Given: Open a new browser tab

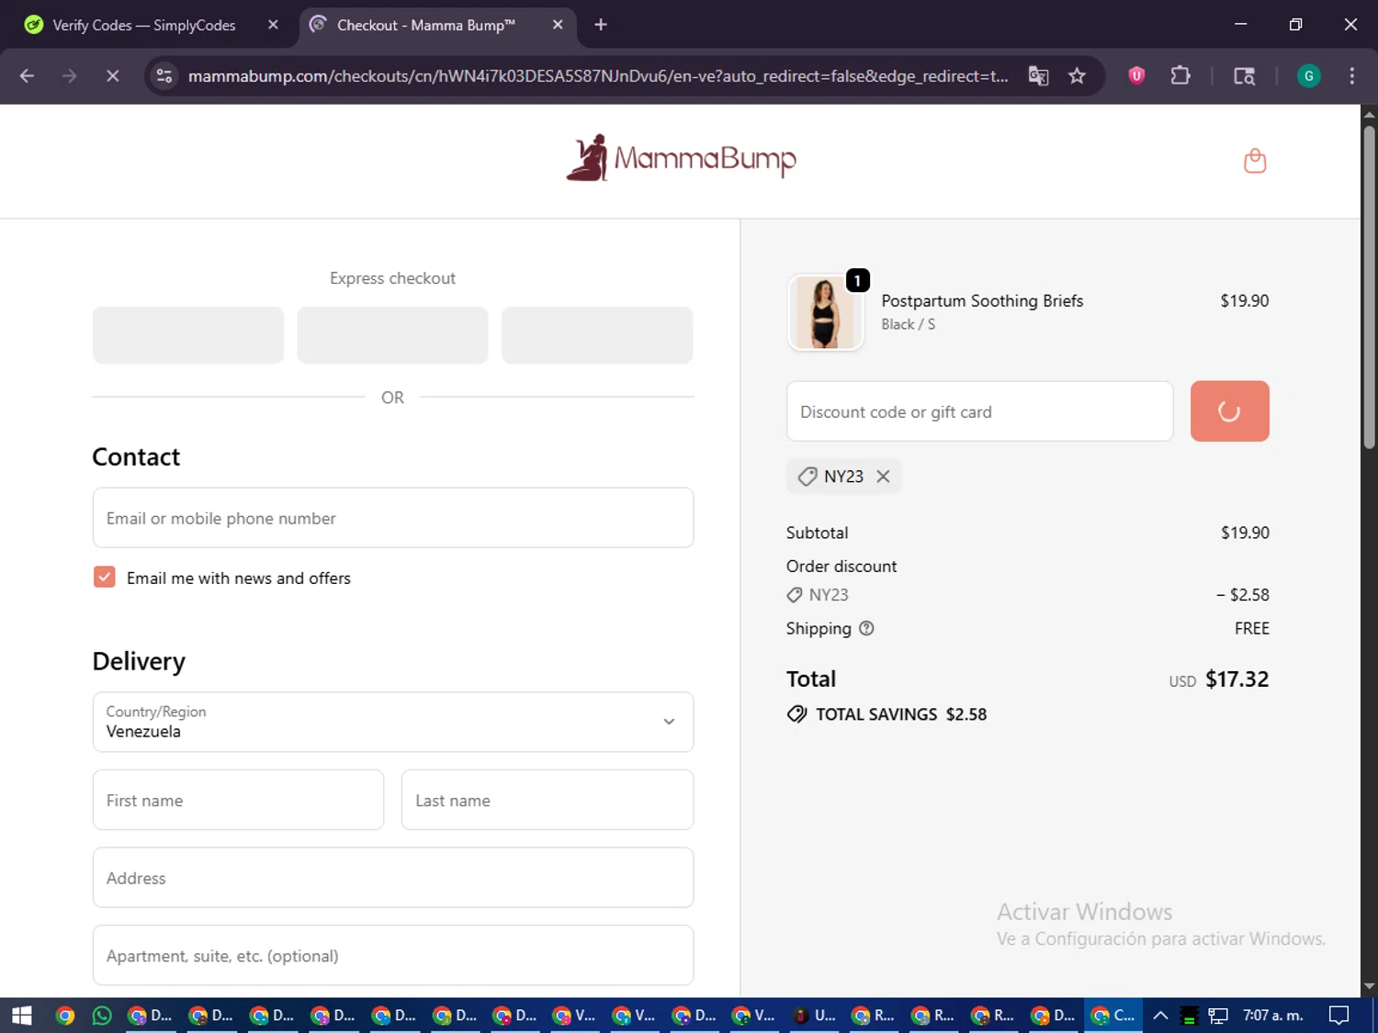Looking at the screenshot, I should coord(601,25).
